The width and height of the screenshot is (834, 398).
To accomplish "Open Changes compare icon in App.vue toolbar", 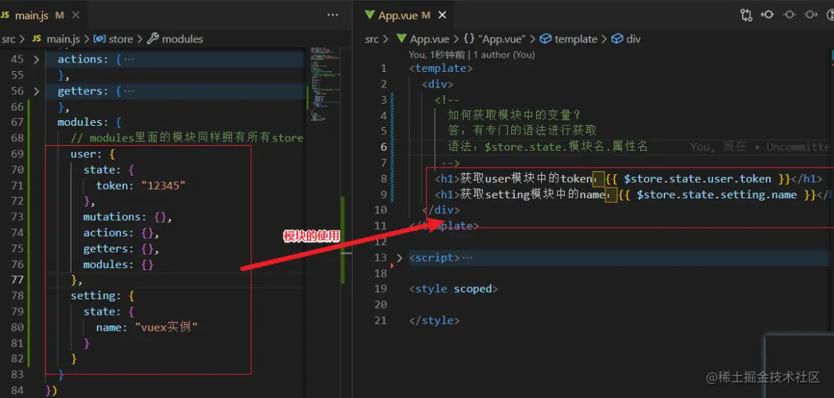I will [x=746, y=15].
